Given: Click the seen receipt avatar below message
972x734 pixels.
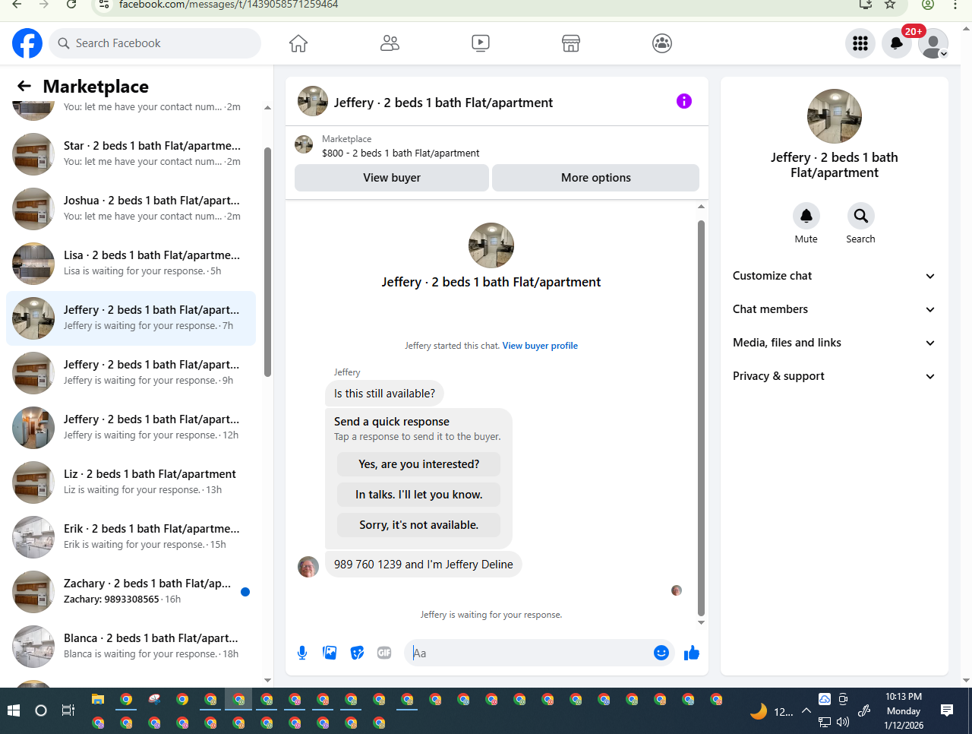Looking at the screenshot, I should tap(677, 590).
